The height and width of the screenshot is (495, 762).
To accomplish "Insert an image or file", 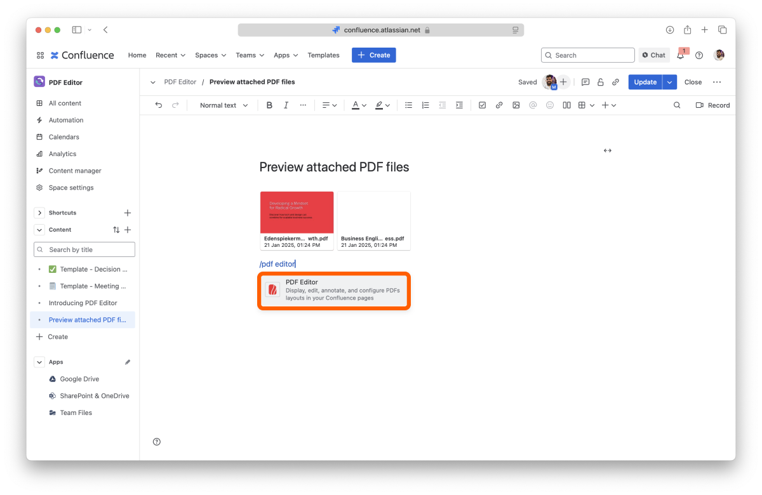I will coord(516,105).
